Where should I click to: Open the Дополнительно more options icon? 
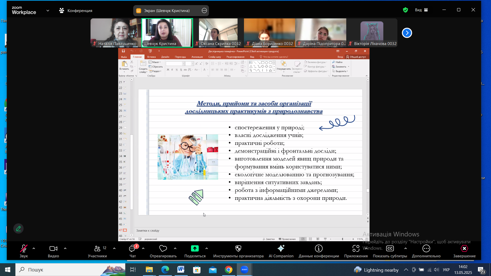pyautogui.click(x=426, y=248)
